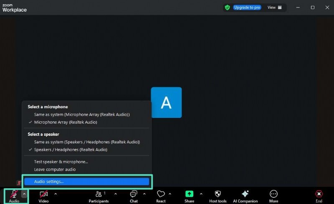
Task: Open the More options icon
Action: [273, 194]
